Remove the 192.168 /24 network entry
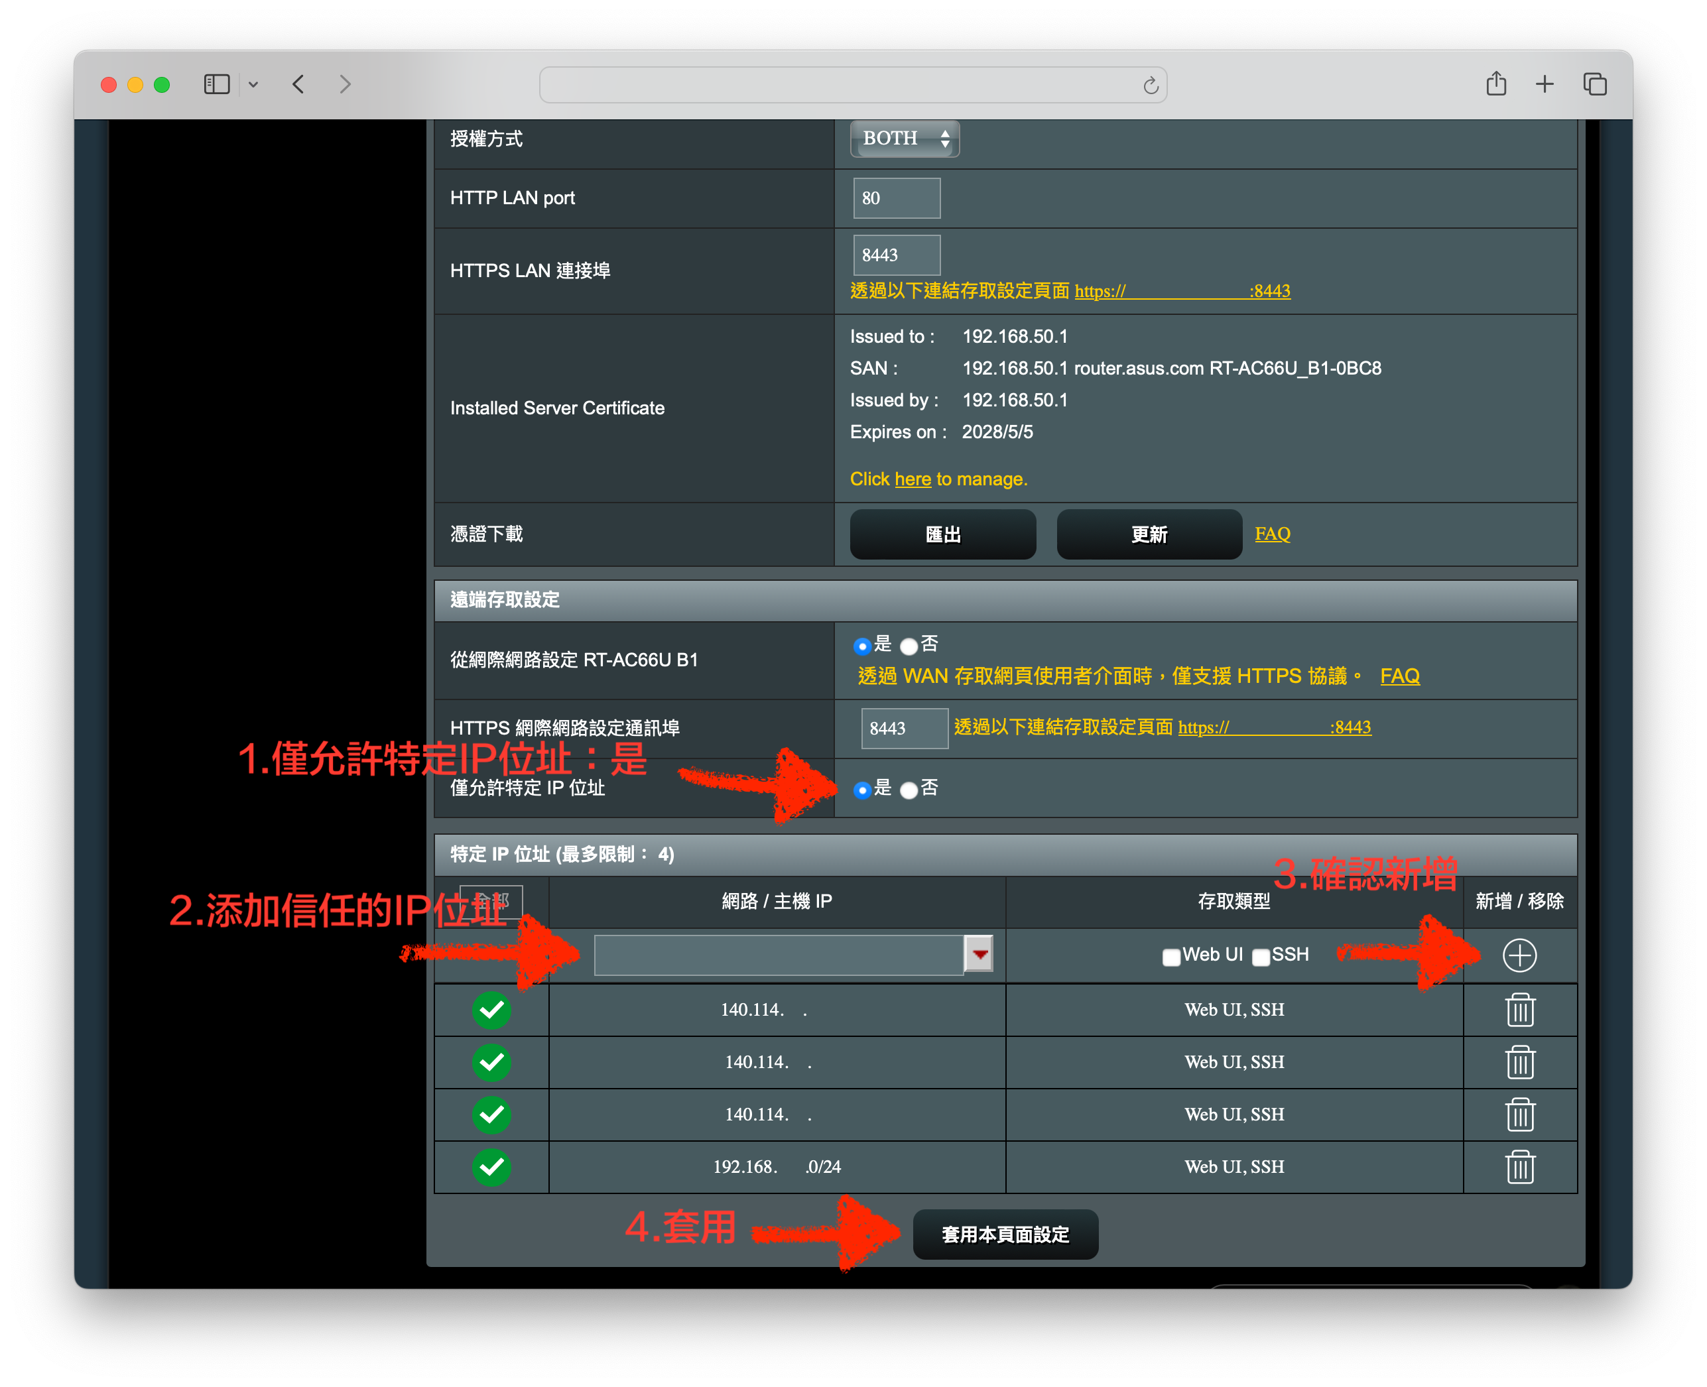1707x1387 pixels. point(1520,1168)
